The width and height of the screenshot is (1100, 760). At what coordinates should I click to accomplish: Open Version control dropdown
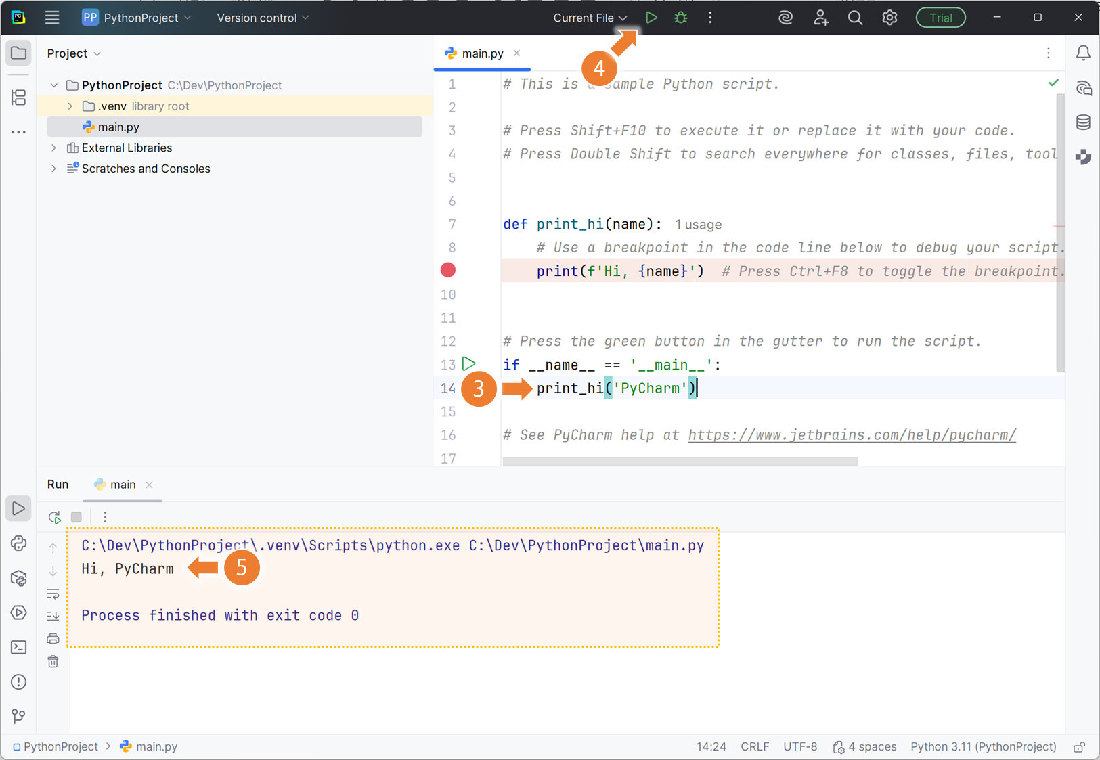pyautogui.click(x=263, y=18)
